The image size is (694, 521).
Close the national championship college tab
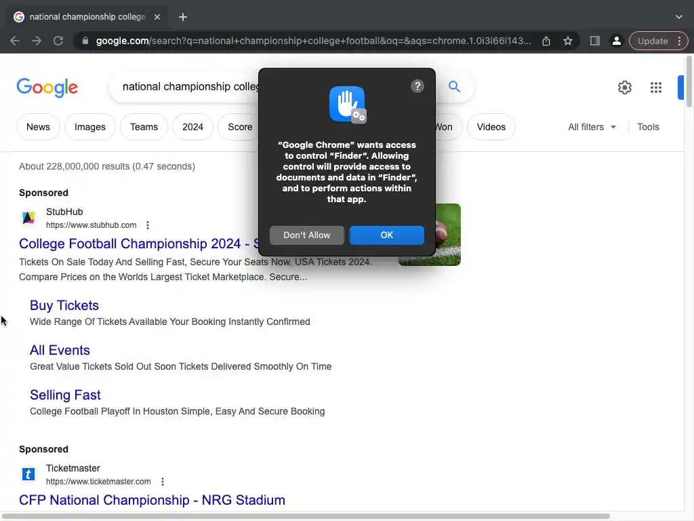(x=157, y=17)
